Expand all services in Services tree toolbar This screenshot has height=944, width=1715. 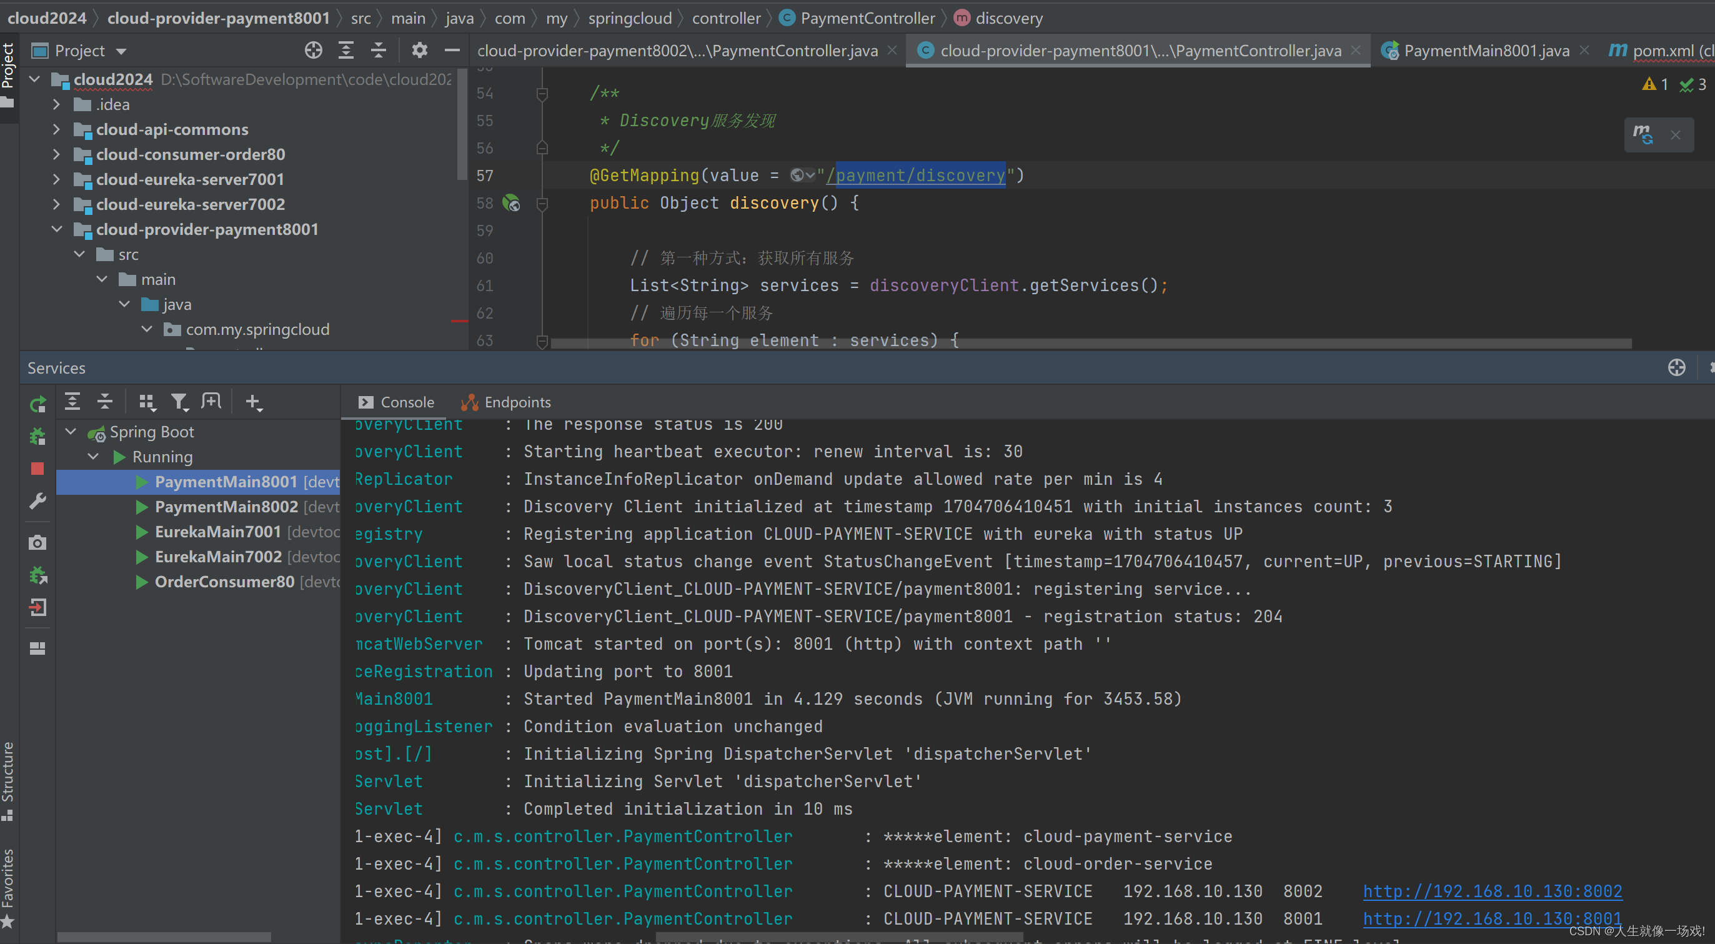(72, 402)
